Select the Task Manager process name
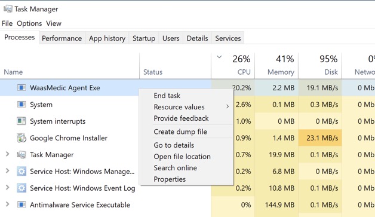The width and height of the screenshot is (375, 217). click(x=52, y=155)
